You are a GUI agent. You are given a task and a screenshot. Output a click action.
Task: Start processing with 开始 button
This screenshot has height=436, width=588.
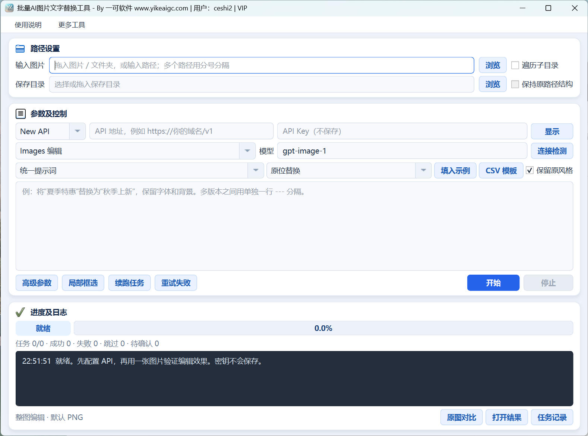tap(493, 283)
